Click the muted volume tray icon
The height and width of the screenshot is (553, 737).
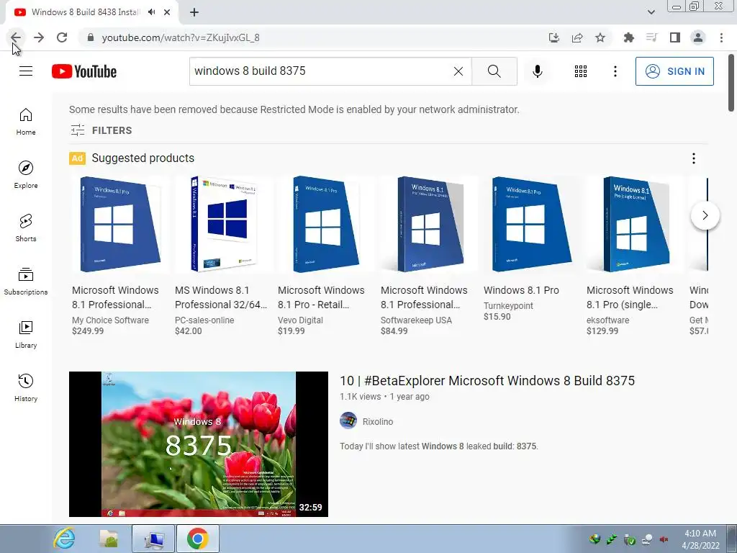click(x=664, y=539)
